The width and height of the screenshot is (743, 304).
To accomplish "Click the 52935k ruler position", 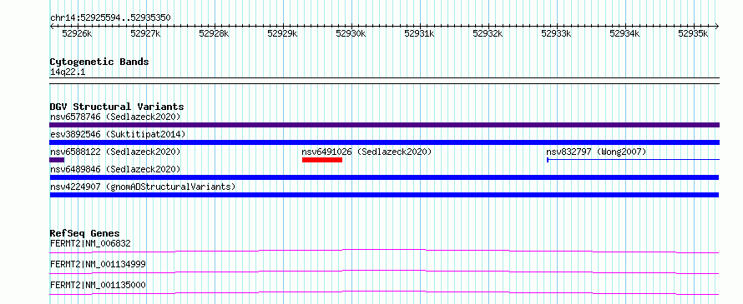I will 693,33.
